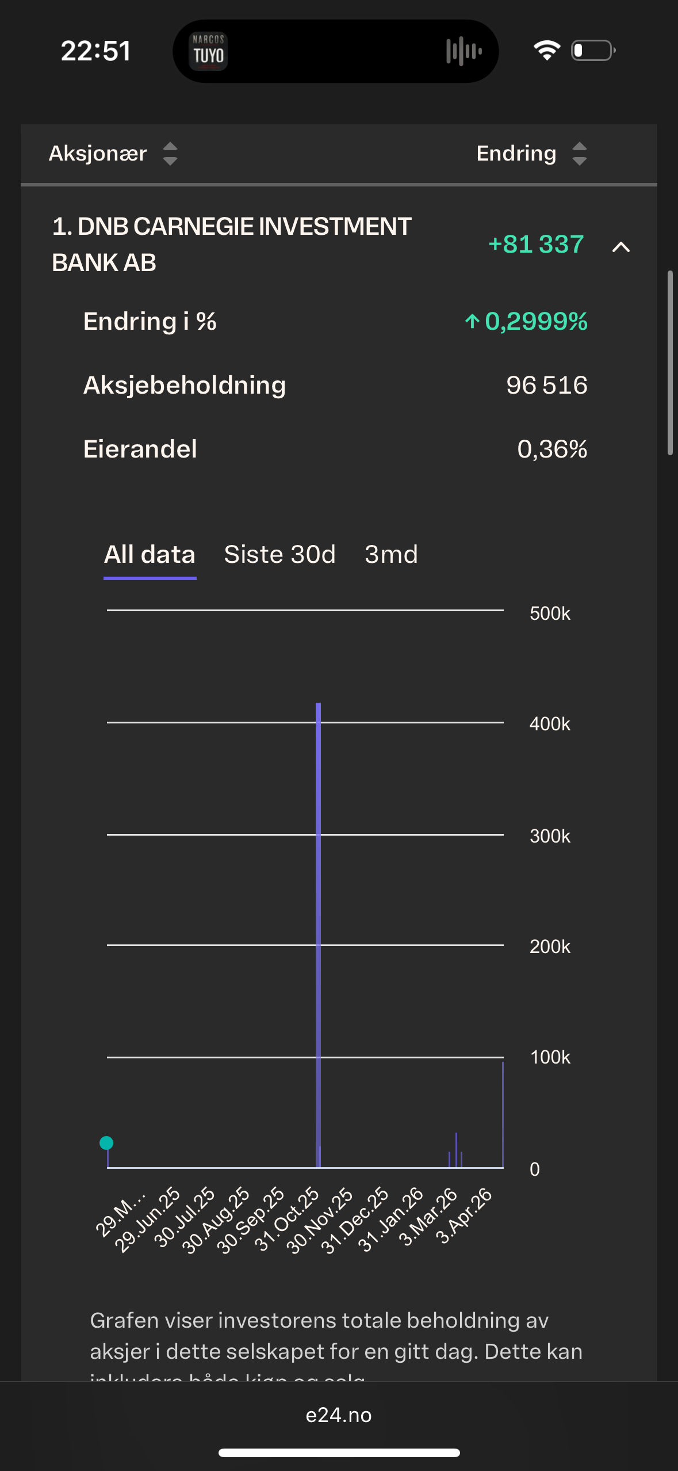Viewport: 678px width, 1471px height.
Task: Select the All data tab
Action: click(150, 555)
